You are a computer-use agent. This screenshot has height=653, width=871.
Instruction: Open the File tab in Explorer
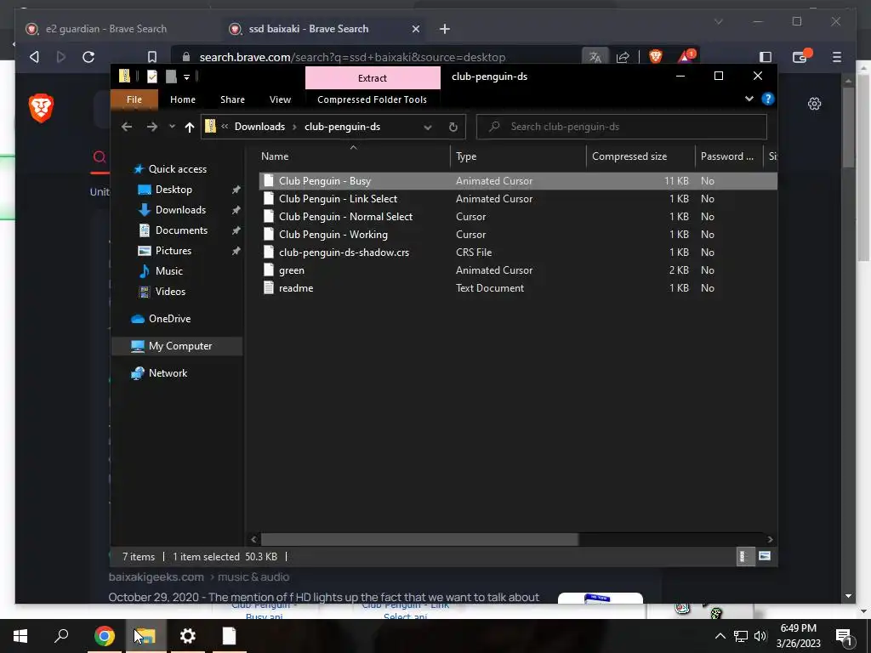(x=134, y=99)
